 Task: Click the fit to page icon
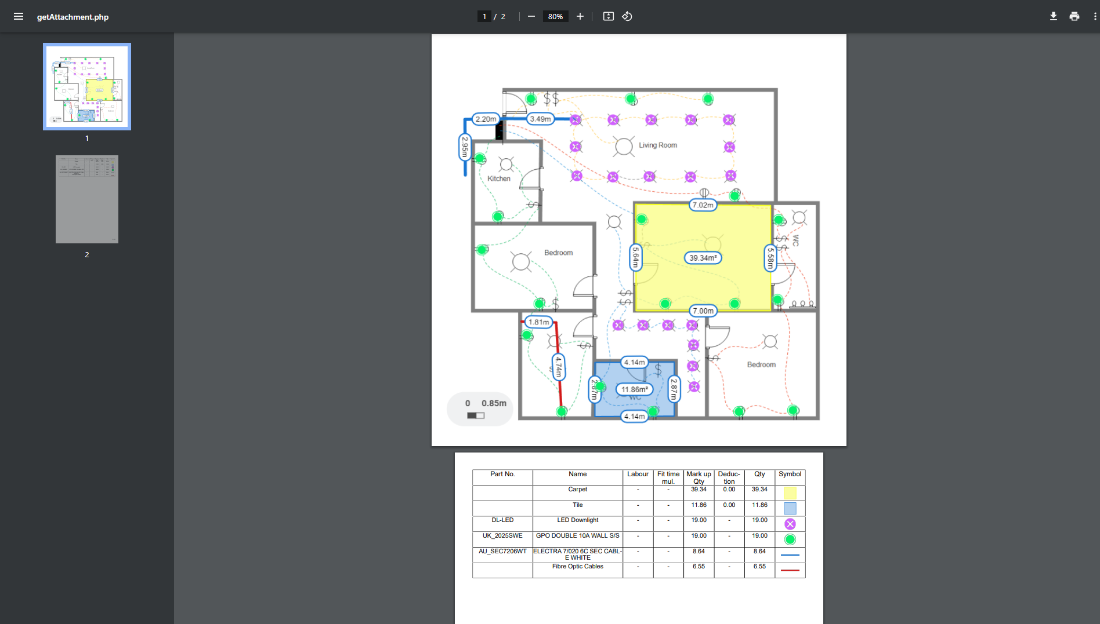point(608,16)
